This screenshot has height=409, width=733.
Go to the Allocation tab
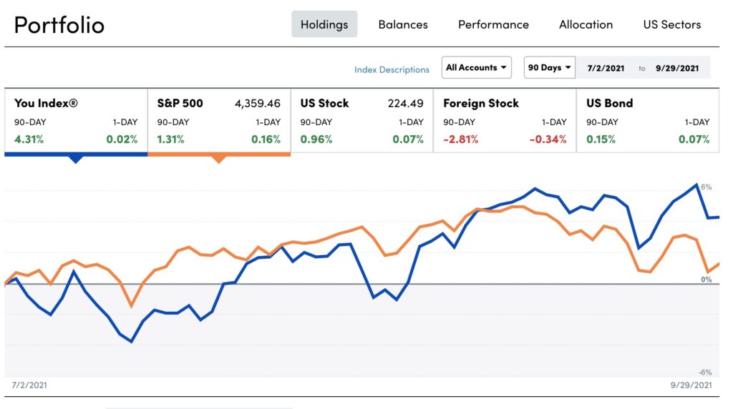(586, 24)
